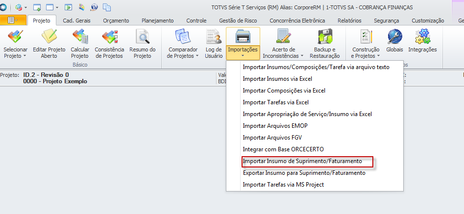Choose Exportar Insumo para Suprimento/Faturamento

pyautogui.click(x=315, y=173)
